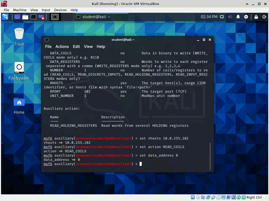This screenshot has width=269, height=201.
Task: Open VirtualBox Help menu
Action: 74,10
